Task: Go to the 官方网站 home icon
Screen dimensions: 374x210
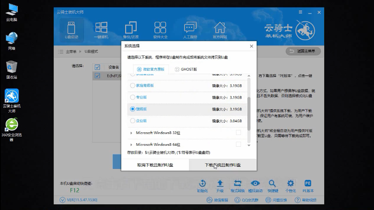Action: (220, 30)
